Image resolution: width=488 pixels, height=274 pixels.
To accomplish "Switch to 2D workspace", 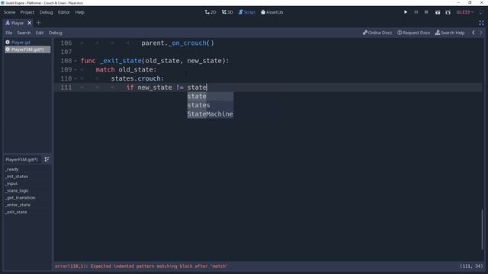I will [x=210, y=12].
